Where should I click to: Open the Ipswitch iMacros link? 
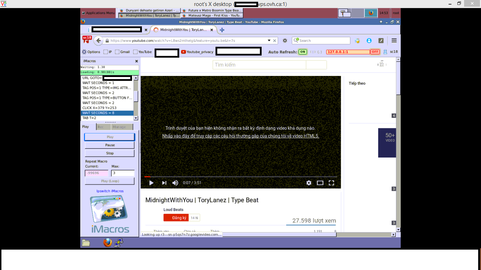(110, 191)
